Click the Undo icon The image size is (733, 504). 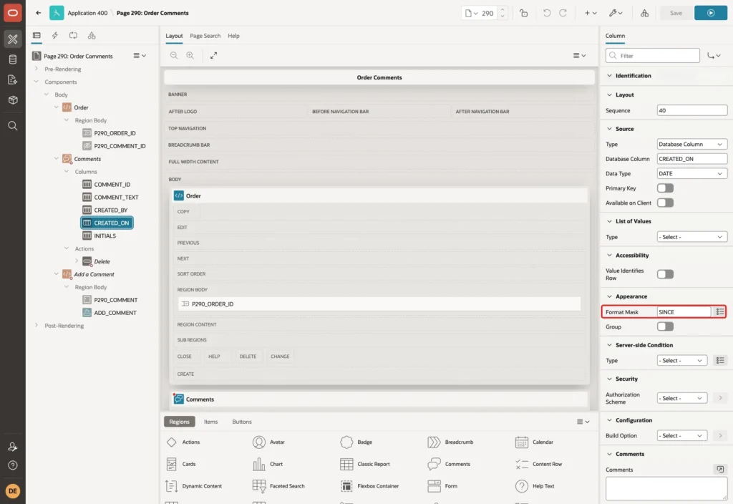(x=546, y=13)
